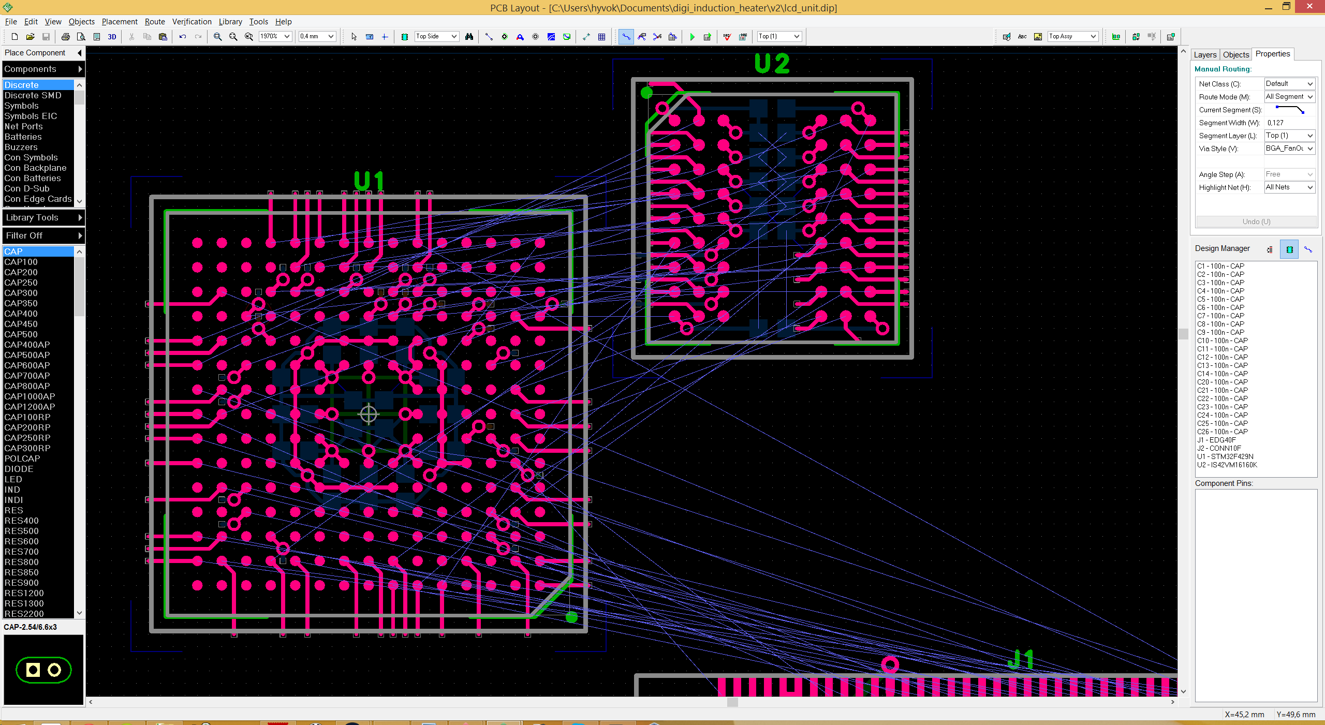1325x725 pixels.
Task: Open the Verification menu
Action: (192, 22)
